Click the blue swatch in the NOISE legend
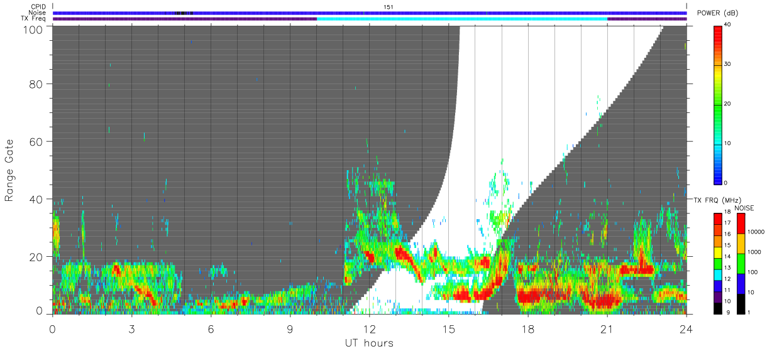 (741, 284)
